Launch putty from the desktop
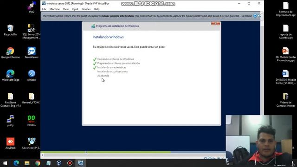The width and height of the screenshot is (297, 167). tap(10, 121)
